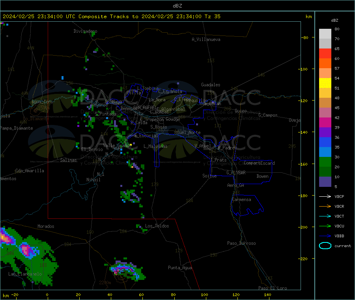Click the 'Cda_Amarilla' map label

coord(30,171)
